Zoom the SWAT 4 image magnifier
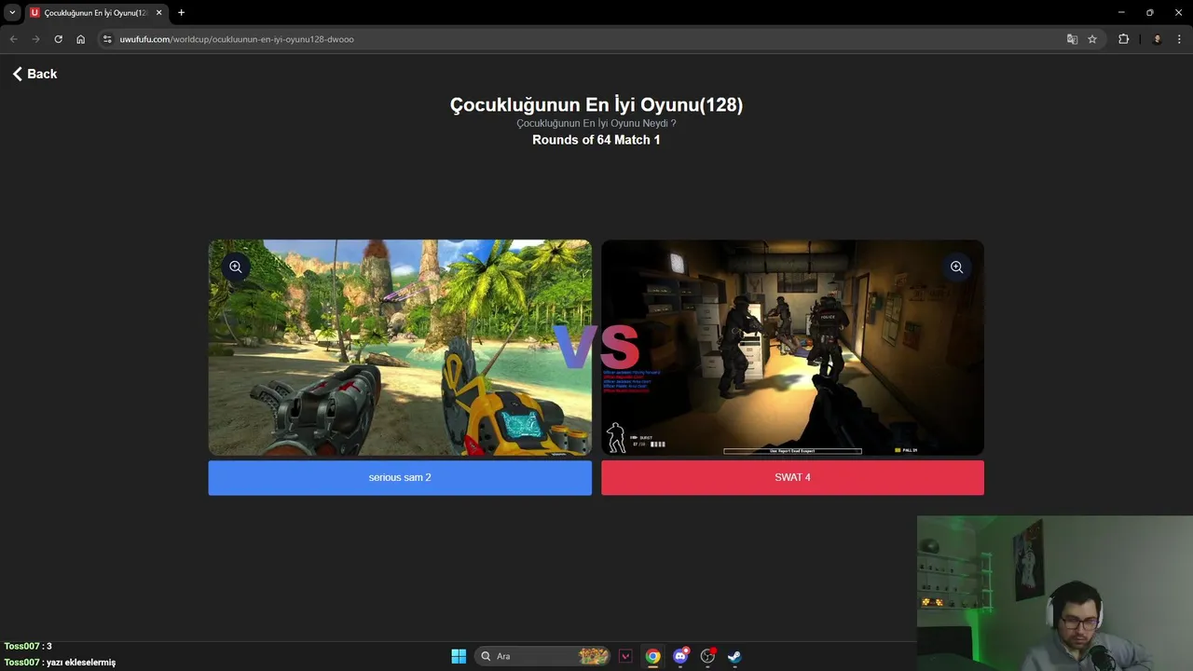Screen dimensions: 1193x671 [956, 267]
